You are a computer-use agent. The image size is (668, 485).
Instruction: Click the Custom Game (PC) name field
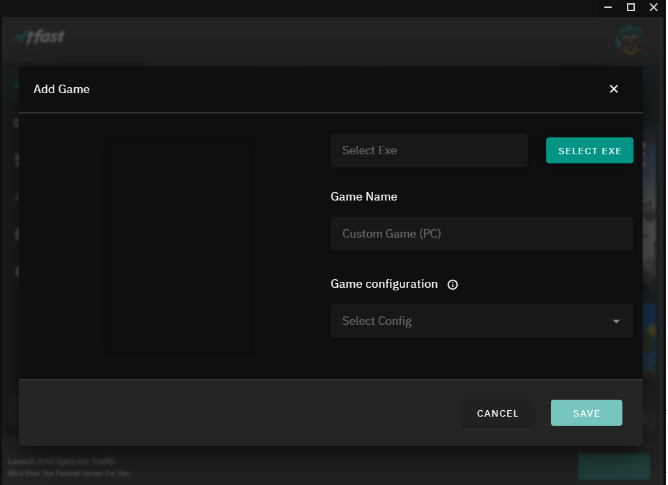[481, 234]
